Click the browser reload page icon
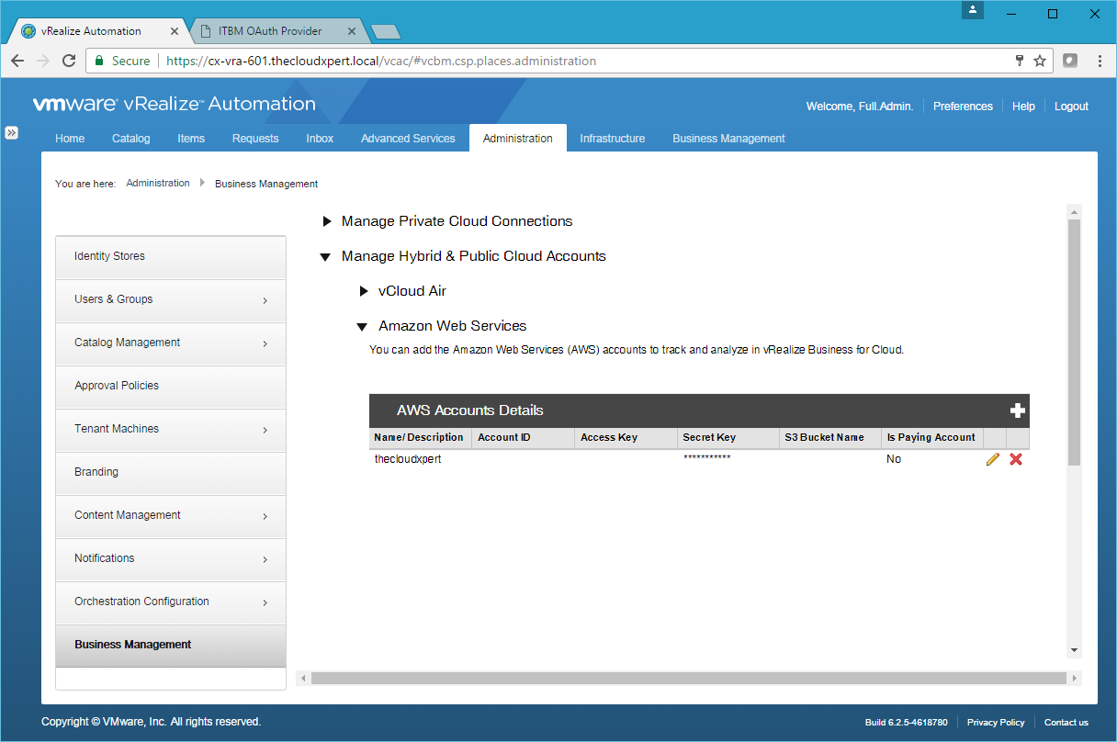Screen dimensions: 1117x742 69,61
